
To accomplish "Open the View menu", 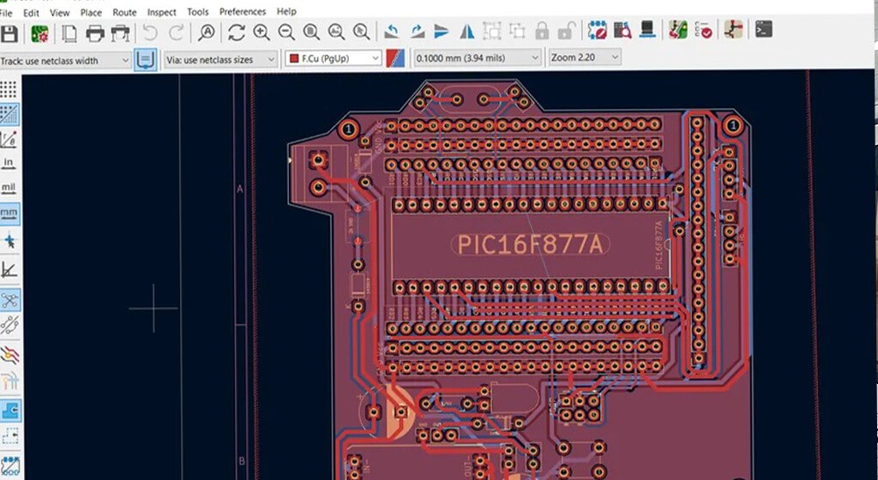I will pyautogui.click(x=60, y=12).
